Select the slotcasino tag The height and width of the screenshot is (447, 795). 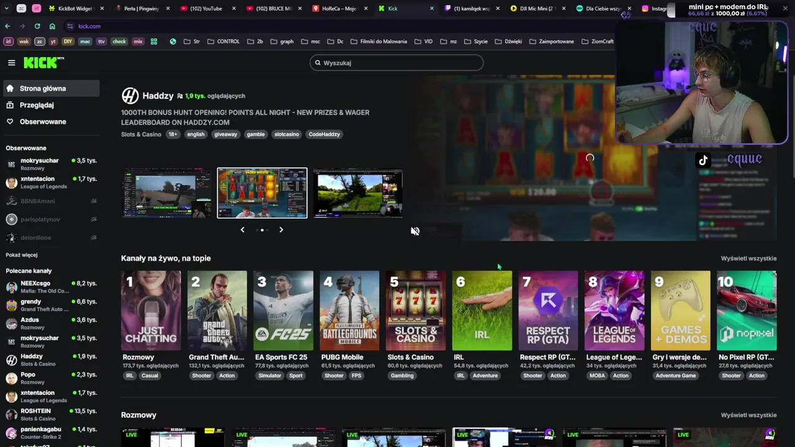click(286, 134)
